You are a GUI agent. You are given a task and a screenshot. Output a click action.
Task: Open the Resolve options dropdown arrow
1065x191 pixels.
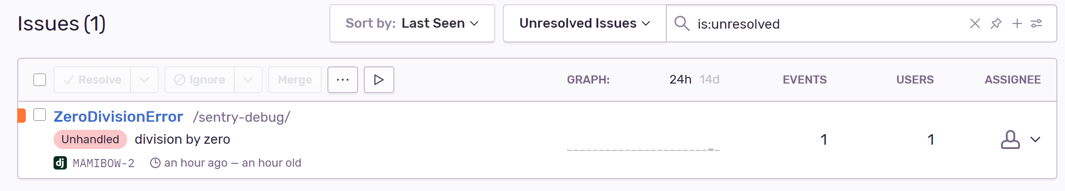pos(144,80)
